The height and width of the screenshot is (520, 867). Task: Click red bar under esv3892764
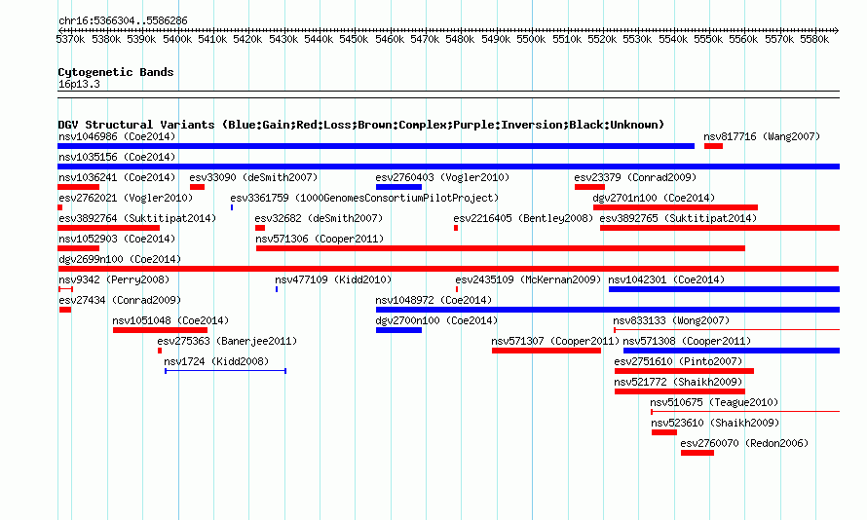108,228
